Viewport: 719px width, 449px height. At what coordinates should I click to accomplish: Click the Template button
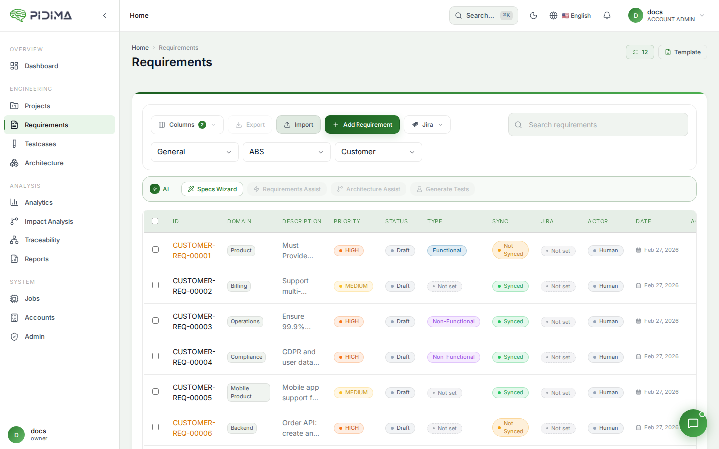click(683, 52)
